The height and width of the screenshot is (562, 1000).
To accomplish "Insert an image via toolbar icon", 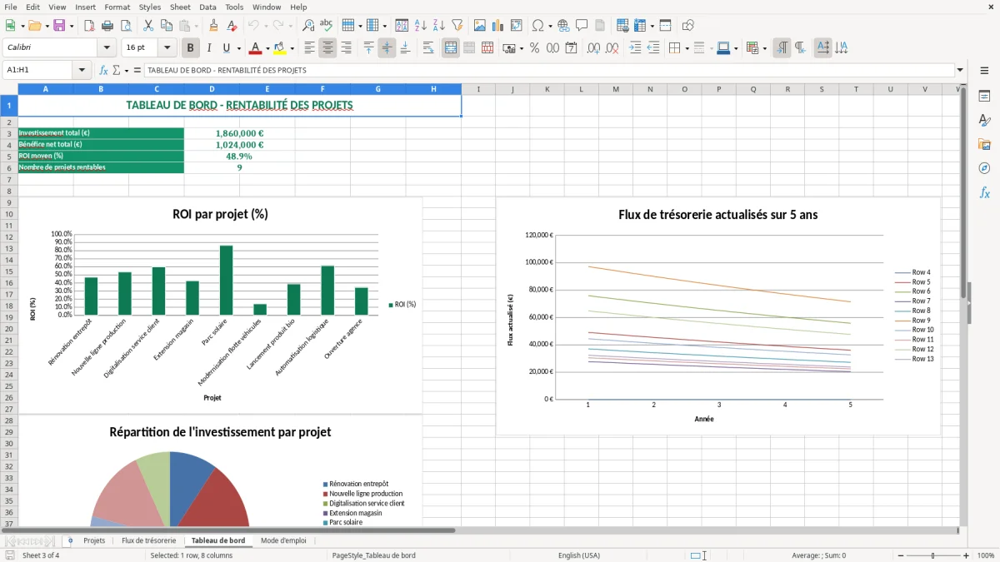I will point(480,26).
